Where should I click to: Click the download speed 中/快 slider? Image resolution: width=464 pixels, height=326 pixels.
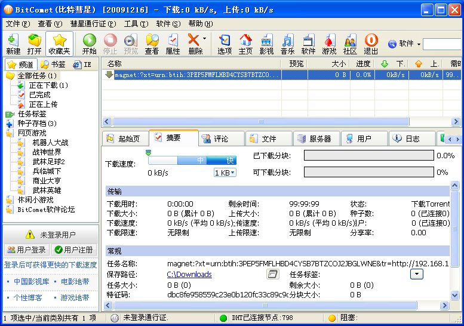[192, 160]
